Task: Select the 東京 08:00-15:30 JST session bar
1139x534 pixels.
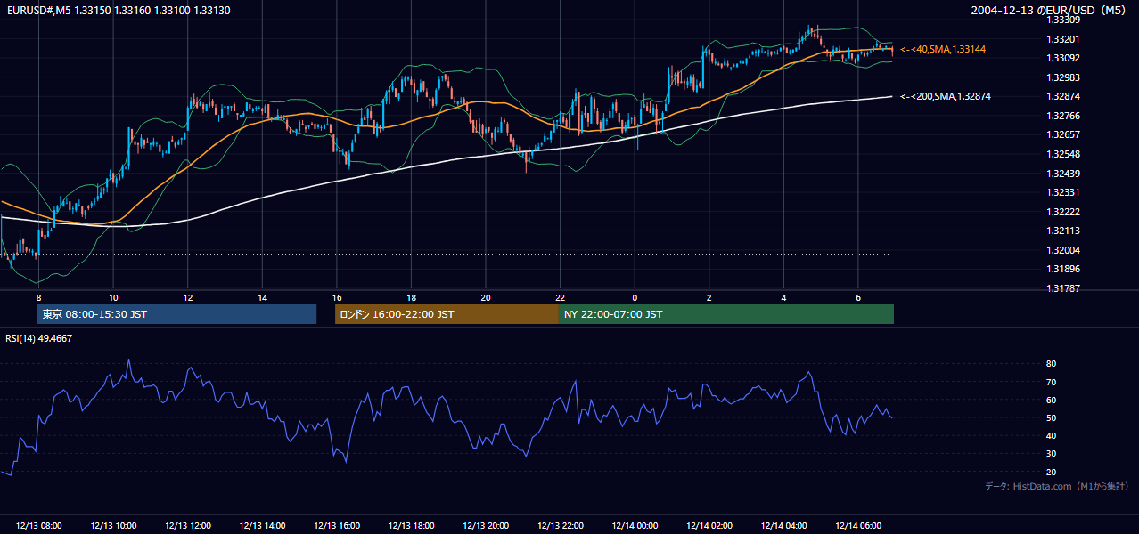Action: coord(177,314)
